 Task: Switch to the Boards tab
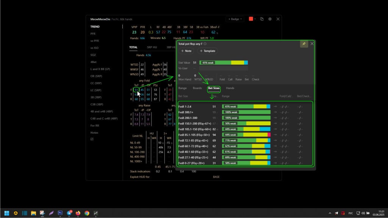[x=197, y=88]
